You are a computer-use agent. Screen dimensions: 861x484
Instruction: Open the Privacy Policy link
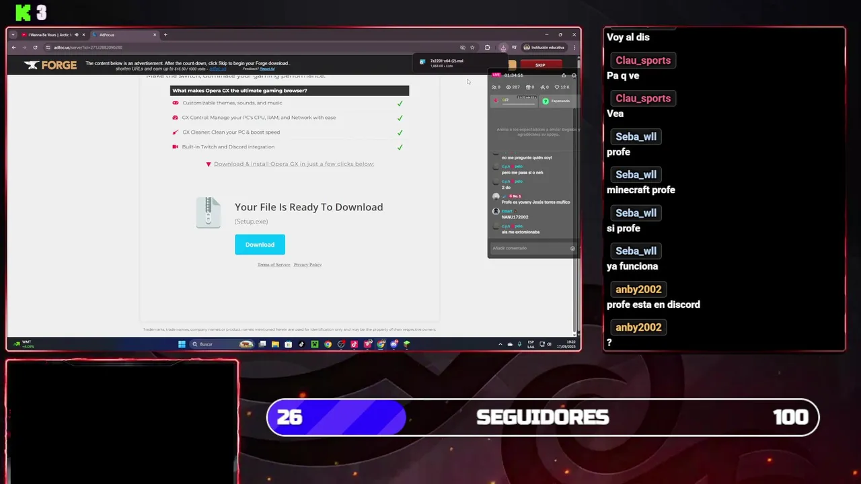click(x=307, y=265)
